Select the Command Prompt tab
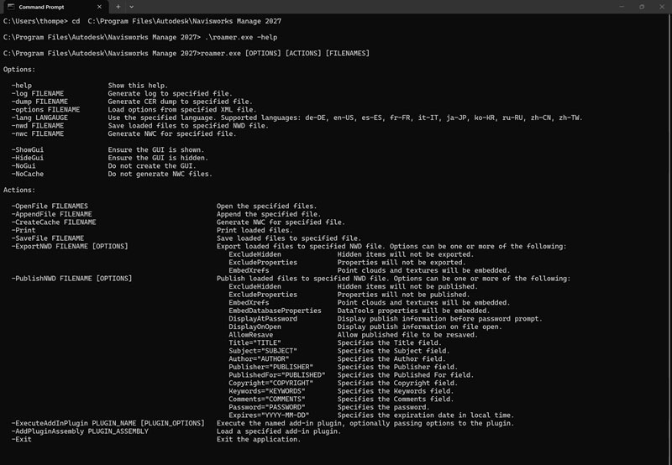 point(42,7)
